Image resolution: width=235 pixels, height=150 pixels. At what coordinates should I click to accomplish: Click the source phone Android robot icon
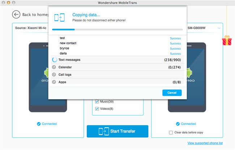click(x=46, y=73)
